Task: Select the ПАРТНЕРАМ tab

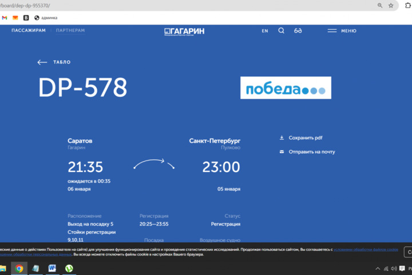Action: (70, 30)
